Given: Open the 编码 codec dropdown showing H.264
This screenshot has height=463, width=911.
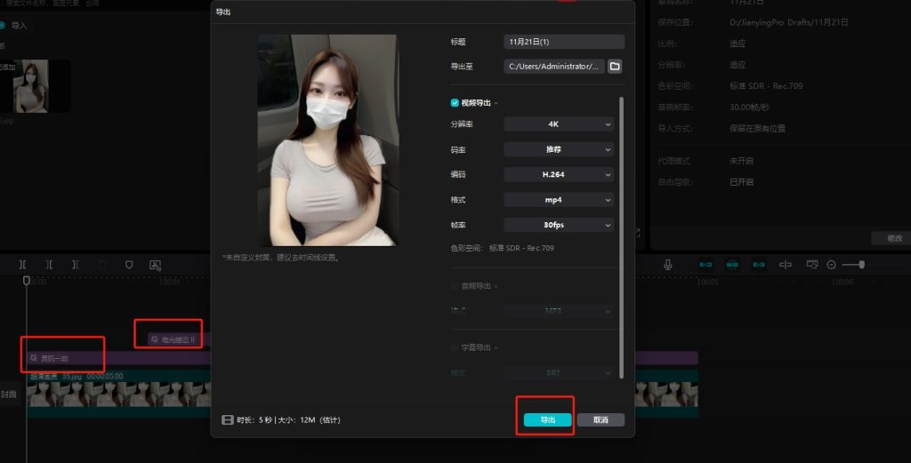Looking at the screenshot, I should point(559,175).
